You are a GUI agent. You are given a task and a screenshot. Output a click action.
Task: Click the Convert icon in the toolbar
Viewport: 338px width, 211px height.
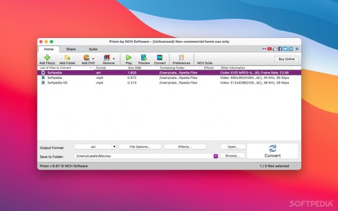point(160,57)
